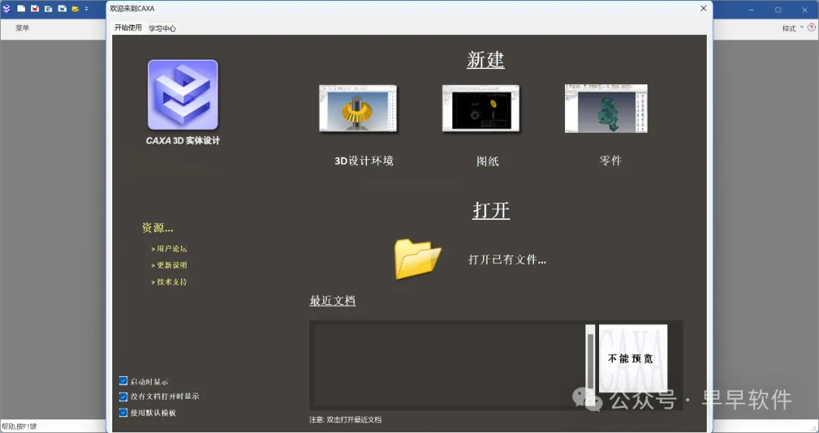Click the 3D设计环境 label

364,161
